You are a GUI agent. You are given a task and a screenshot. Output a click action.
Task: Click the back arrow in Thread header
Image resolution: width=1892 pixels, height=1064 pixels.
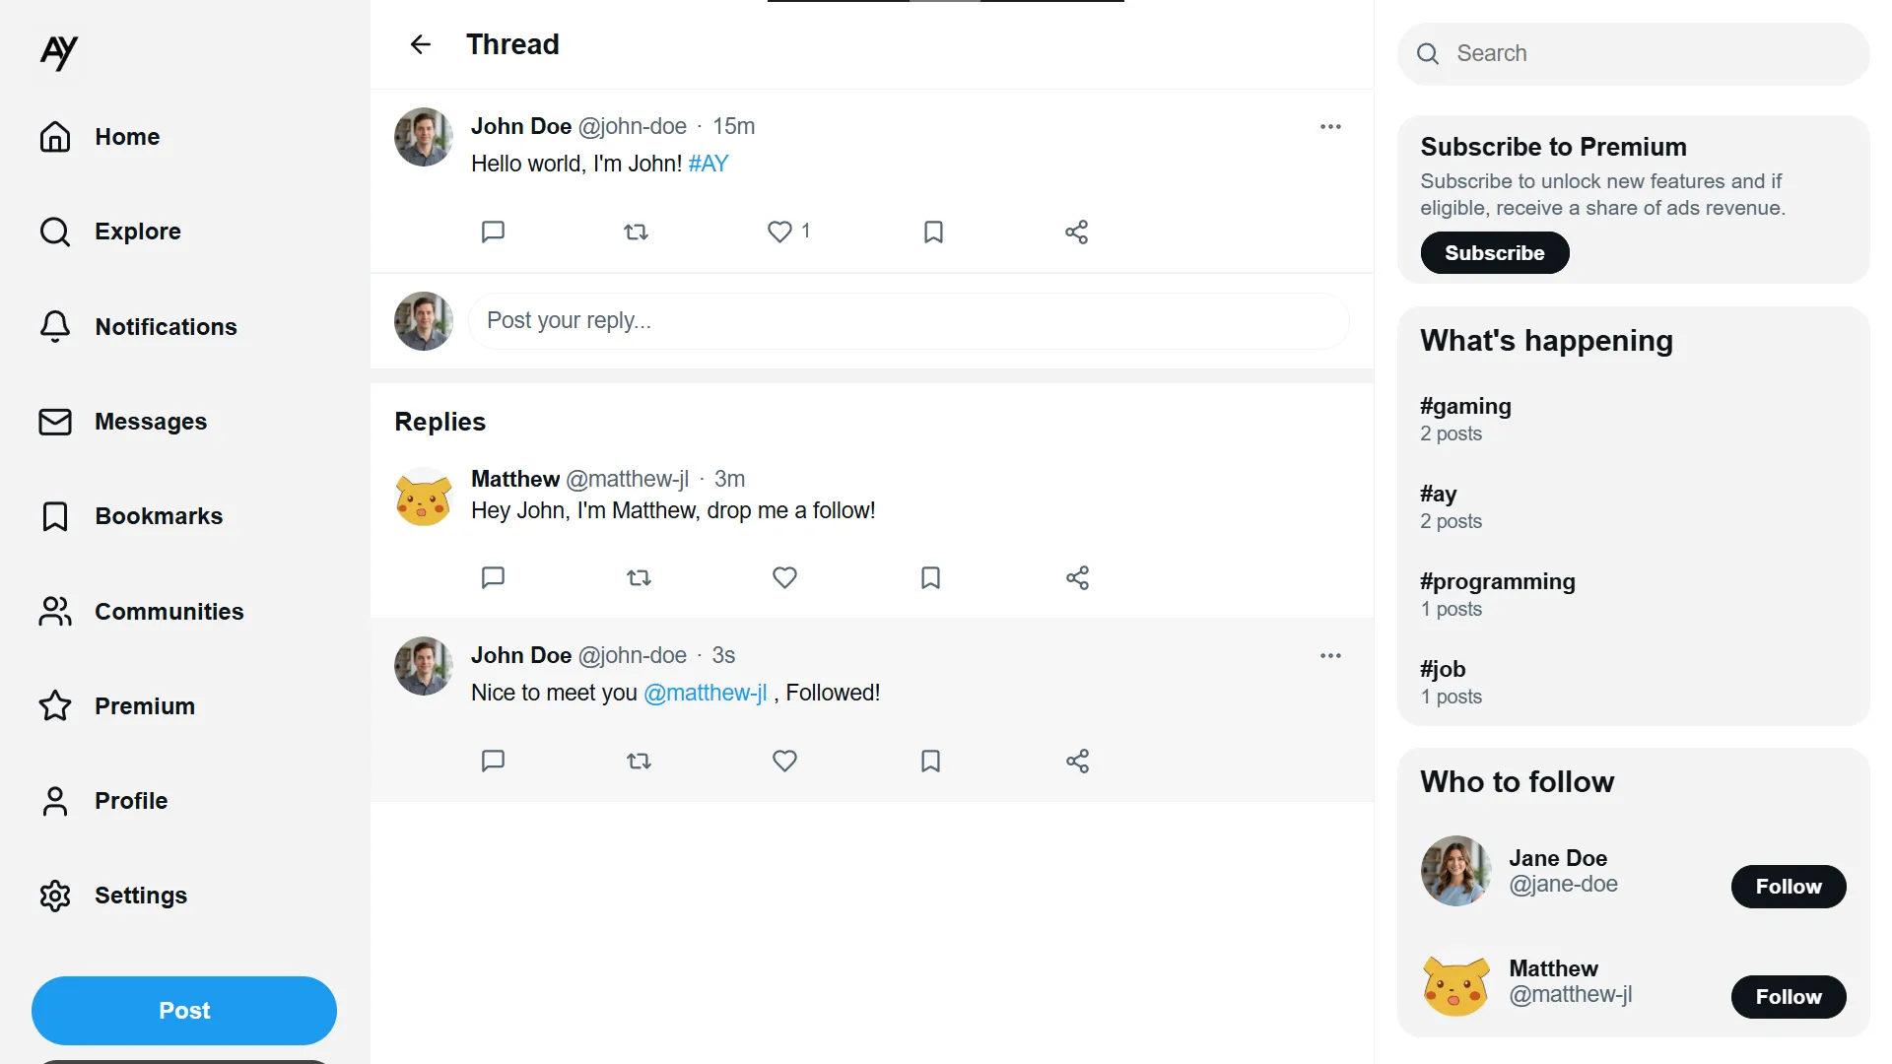coord(421,44)
